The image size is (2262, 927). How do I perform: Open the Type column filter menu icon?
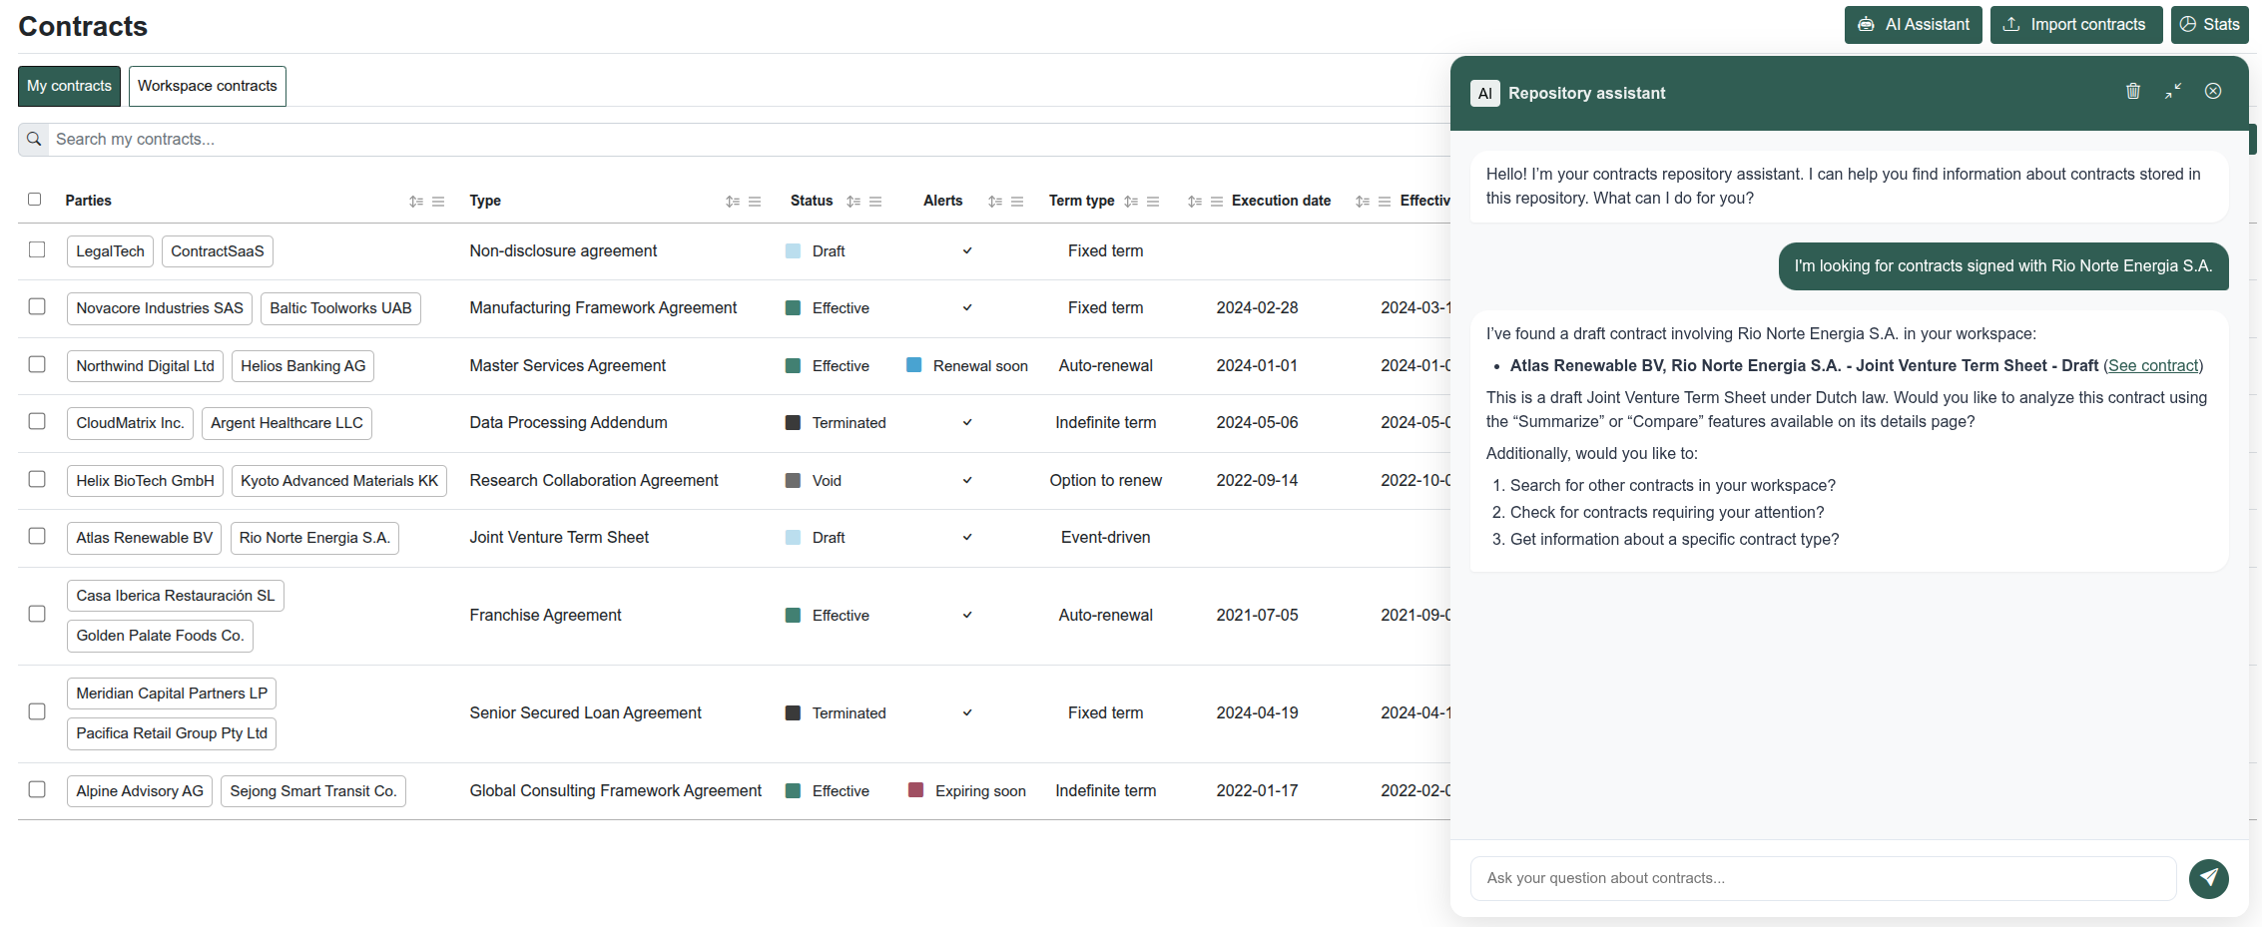click(755, 202)
